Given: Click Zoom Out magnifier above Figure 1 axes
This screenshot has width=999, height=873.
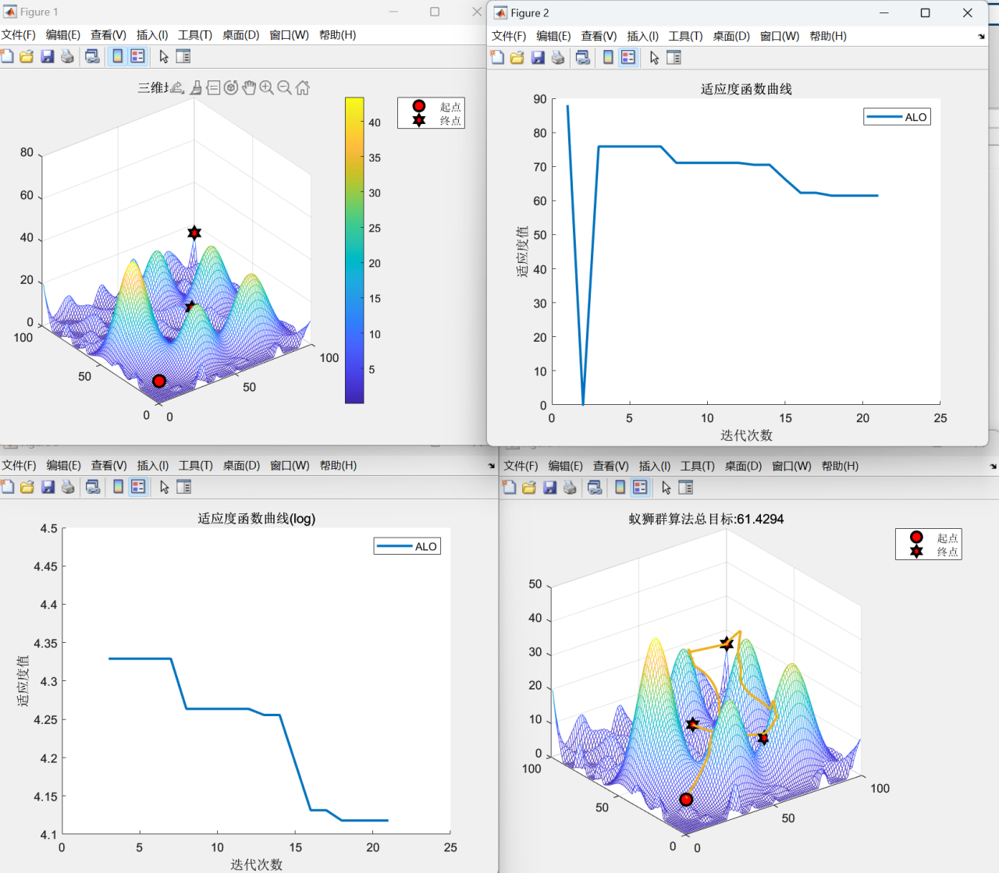Looking at the screenshot, I should [x=285, y=87].
